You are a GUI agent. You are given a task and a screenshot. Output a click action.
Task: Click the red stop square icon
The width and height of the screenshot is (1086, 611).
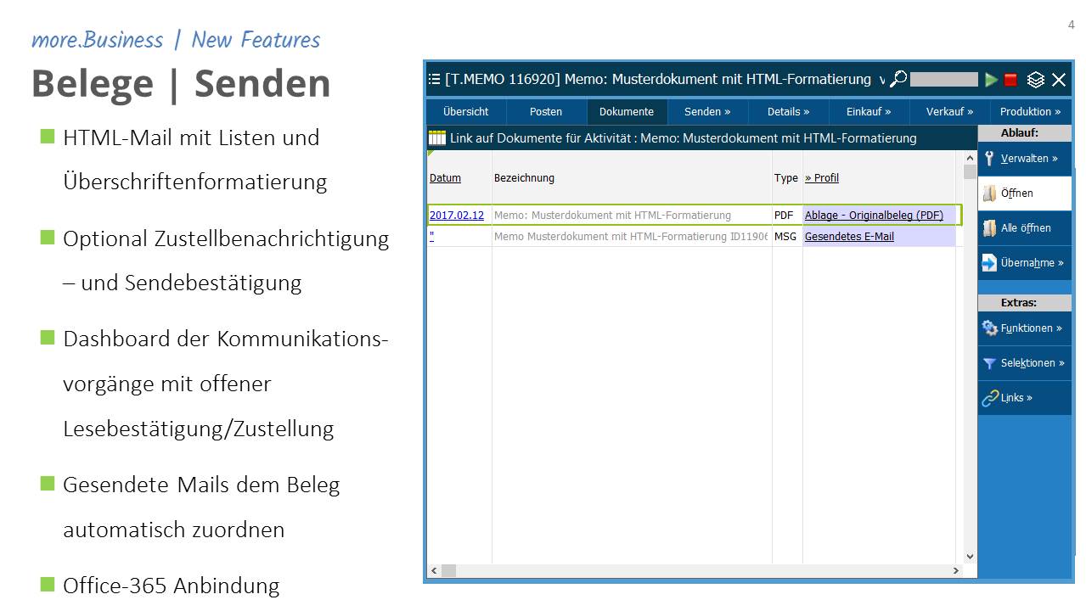coord(1010,80)
